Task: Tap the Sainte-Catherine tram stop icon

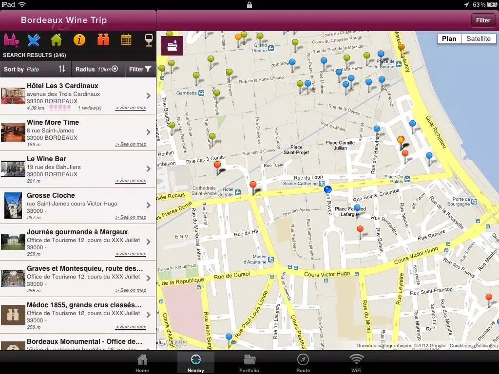Action: (322, 184)
